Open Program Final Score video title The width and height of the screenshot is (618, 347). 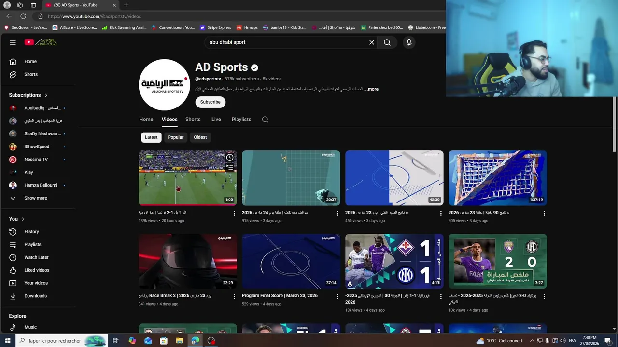click(x=280, y=296)
